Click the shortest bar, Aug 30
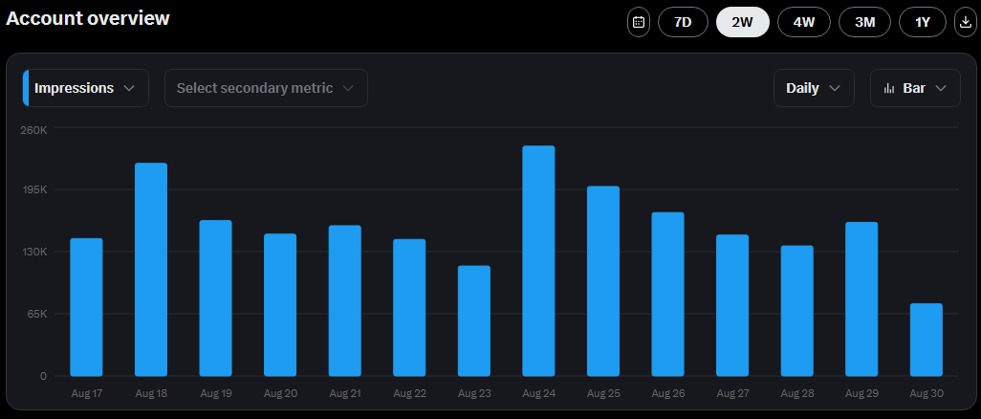This screenshot has width=981, height=419. [926, 340]
